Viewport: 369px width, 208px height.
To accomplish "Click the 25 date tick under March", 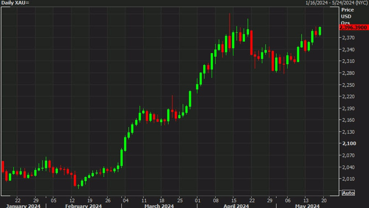I will [180, 200].
